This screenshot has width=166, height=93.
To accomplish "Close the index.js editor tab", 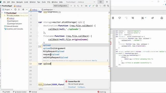I will (x=39, y=10).
